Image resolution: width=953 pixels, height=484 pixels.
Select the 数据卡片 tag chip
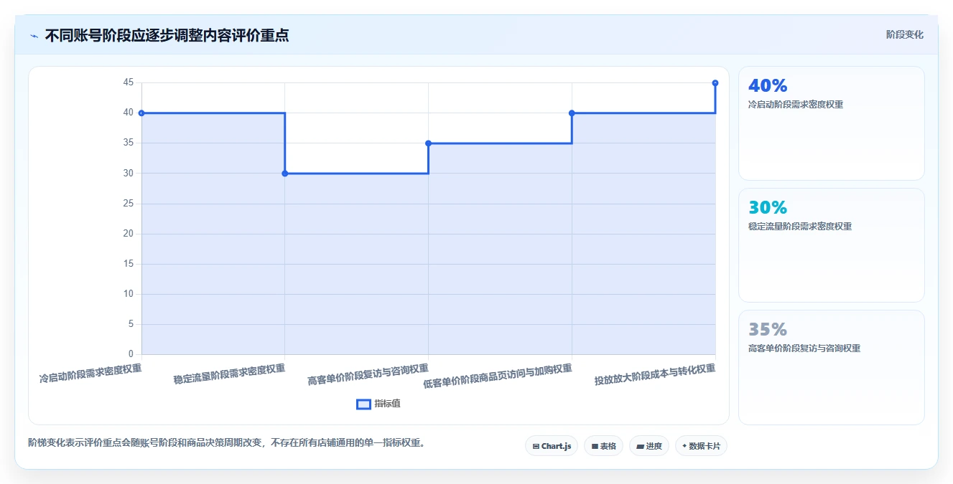(x=702, y=446)
